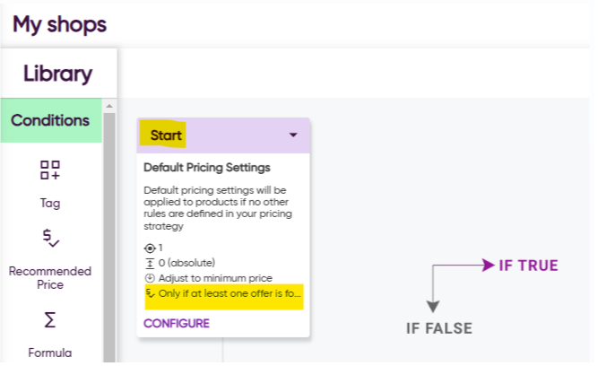Viewport: 598px width, 366px height.
Task: Expand the Start card dropdown arrow
Action: (293, 135)
